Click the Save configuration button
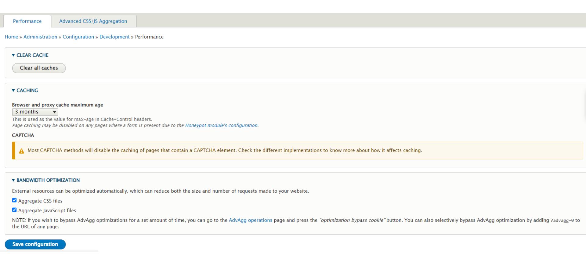Screen dimensions: 586x265 pos(35,244)
